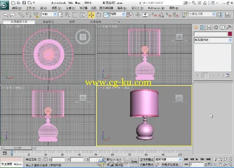Open the reference coordinate system dropdown
Viewport: 234px width, 168px height.
coord(123,14)
